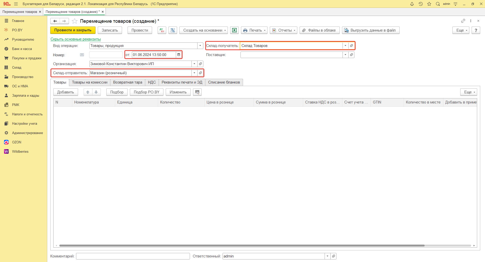The image size is (485, 262).
Task: Expand Поставщик dropdown arrow
Action: click(345, 55)
